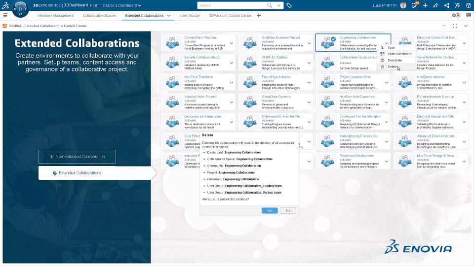Open the Manufacturing Process Op title link
Image resolution: width=474 pixels, height=266 pixels.
(360, 136)
